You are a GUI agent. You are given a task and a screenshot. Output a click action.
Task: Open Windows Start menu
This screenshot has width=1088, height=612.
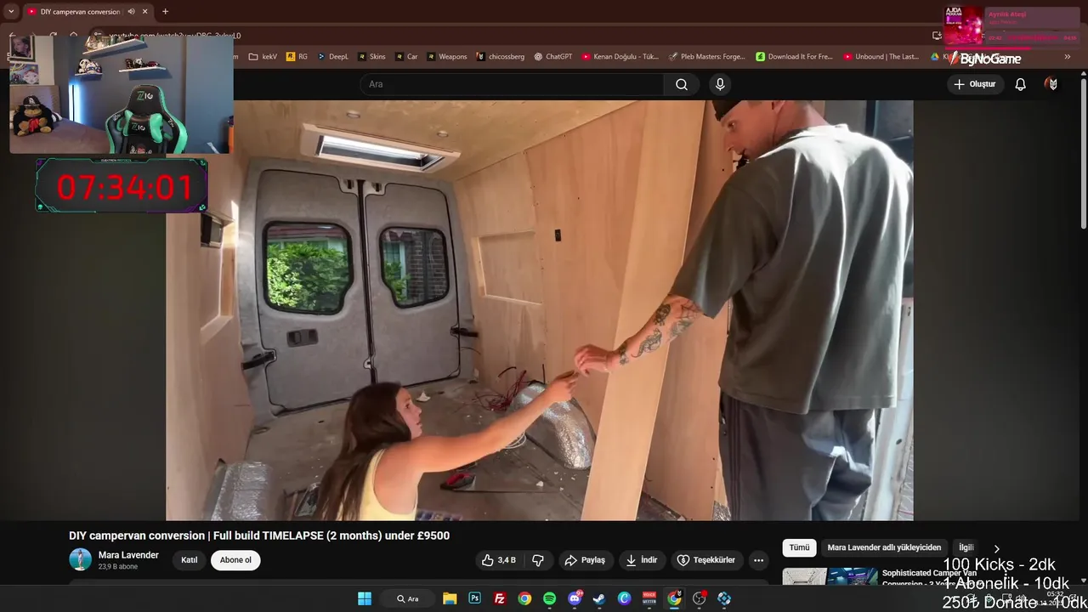[x=365, y=598]
